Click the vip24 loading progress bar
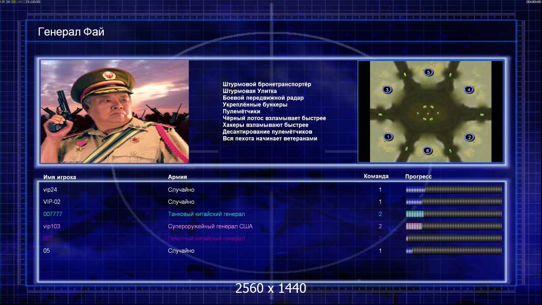The height and width of the screenshot is (305, 542). point(454,189)
